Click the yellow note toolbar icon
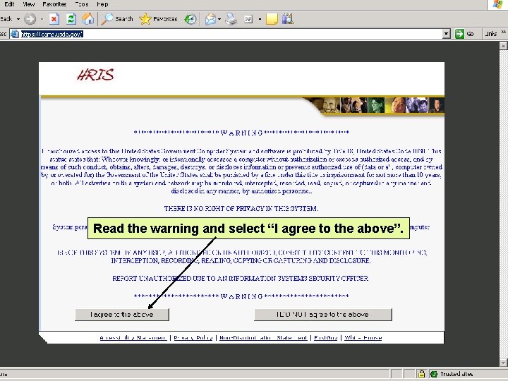 [272, 19]
